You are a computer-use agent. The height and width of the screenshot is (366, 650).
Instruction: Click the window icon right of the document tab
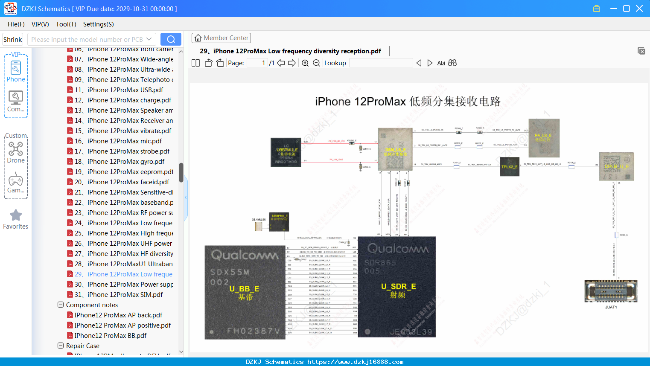(x=641, y=51)
